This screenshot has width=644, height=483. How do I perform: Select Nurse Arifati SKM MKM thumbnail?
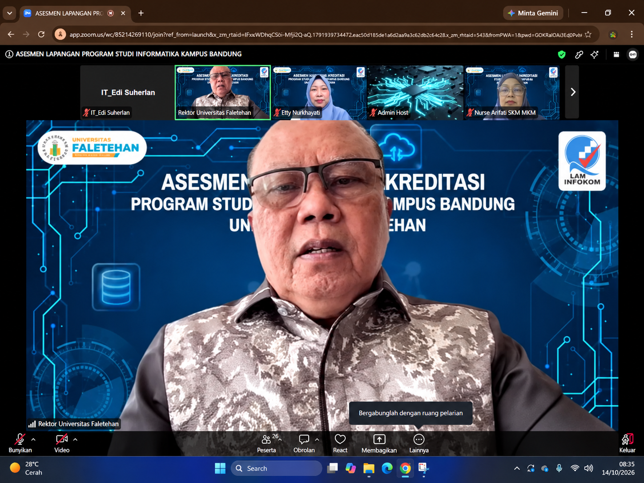click(x=512, y=93)
